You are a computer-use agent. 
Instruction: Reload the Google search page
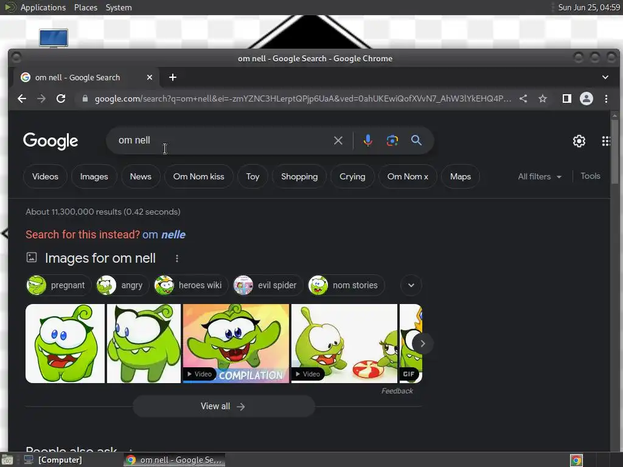(x=61, y=99)
